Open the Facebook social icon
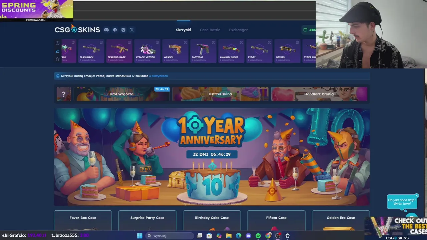This screenshot has width=427, height=240. pyautogui.click(x=115, y=30)
